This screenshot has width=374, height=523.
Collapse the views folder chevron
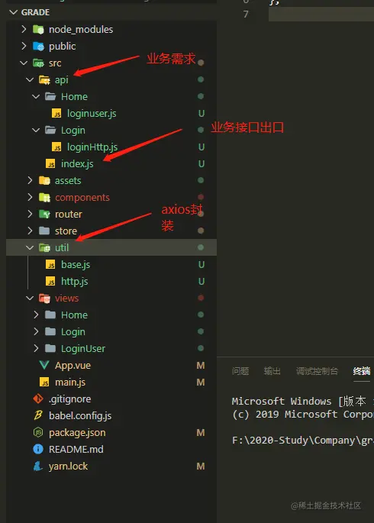pyautogui.click(x=30, y=298)
